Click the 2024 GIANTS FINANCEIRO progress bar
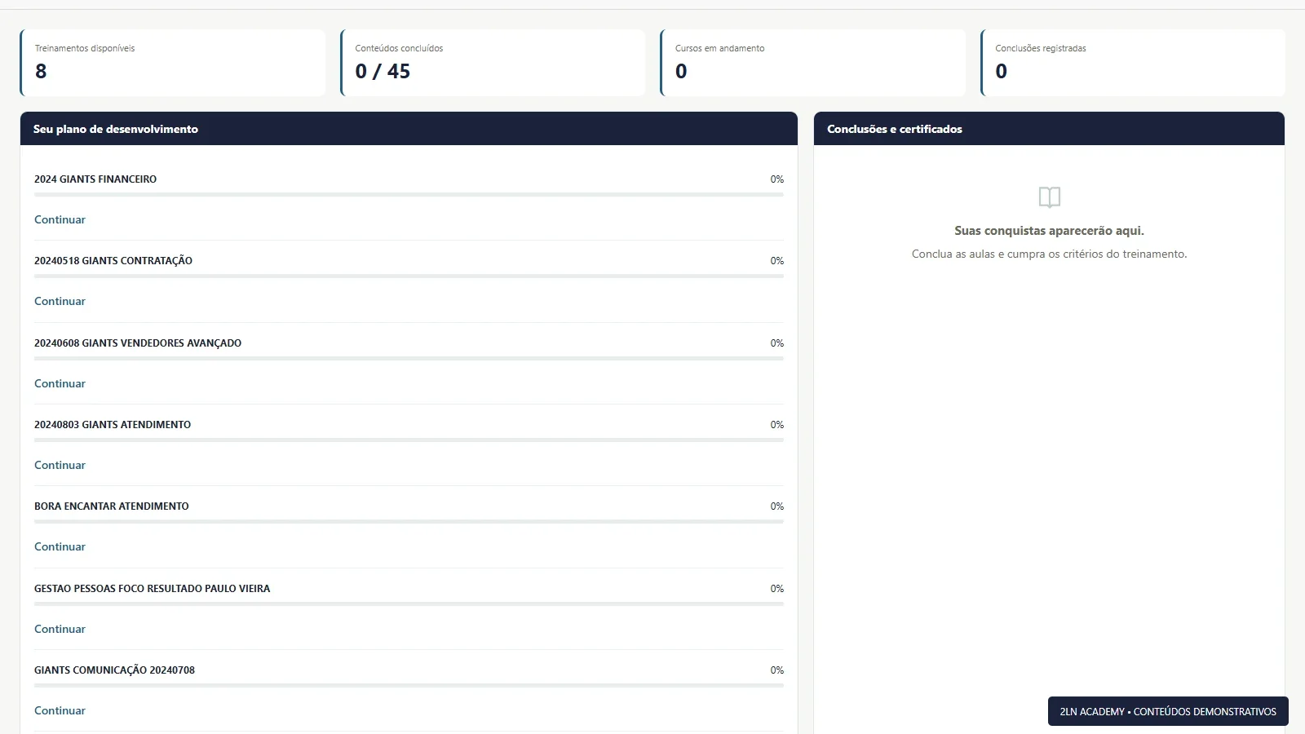The image size is (1305, 734). coord(409,195)
